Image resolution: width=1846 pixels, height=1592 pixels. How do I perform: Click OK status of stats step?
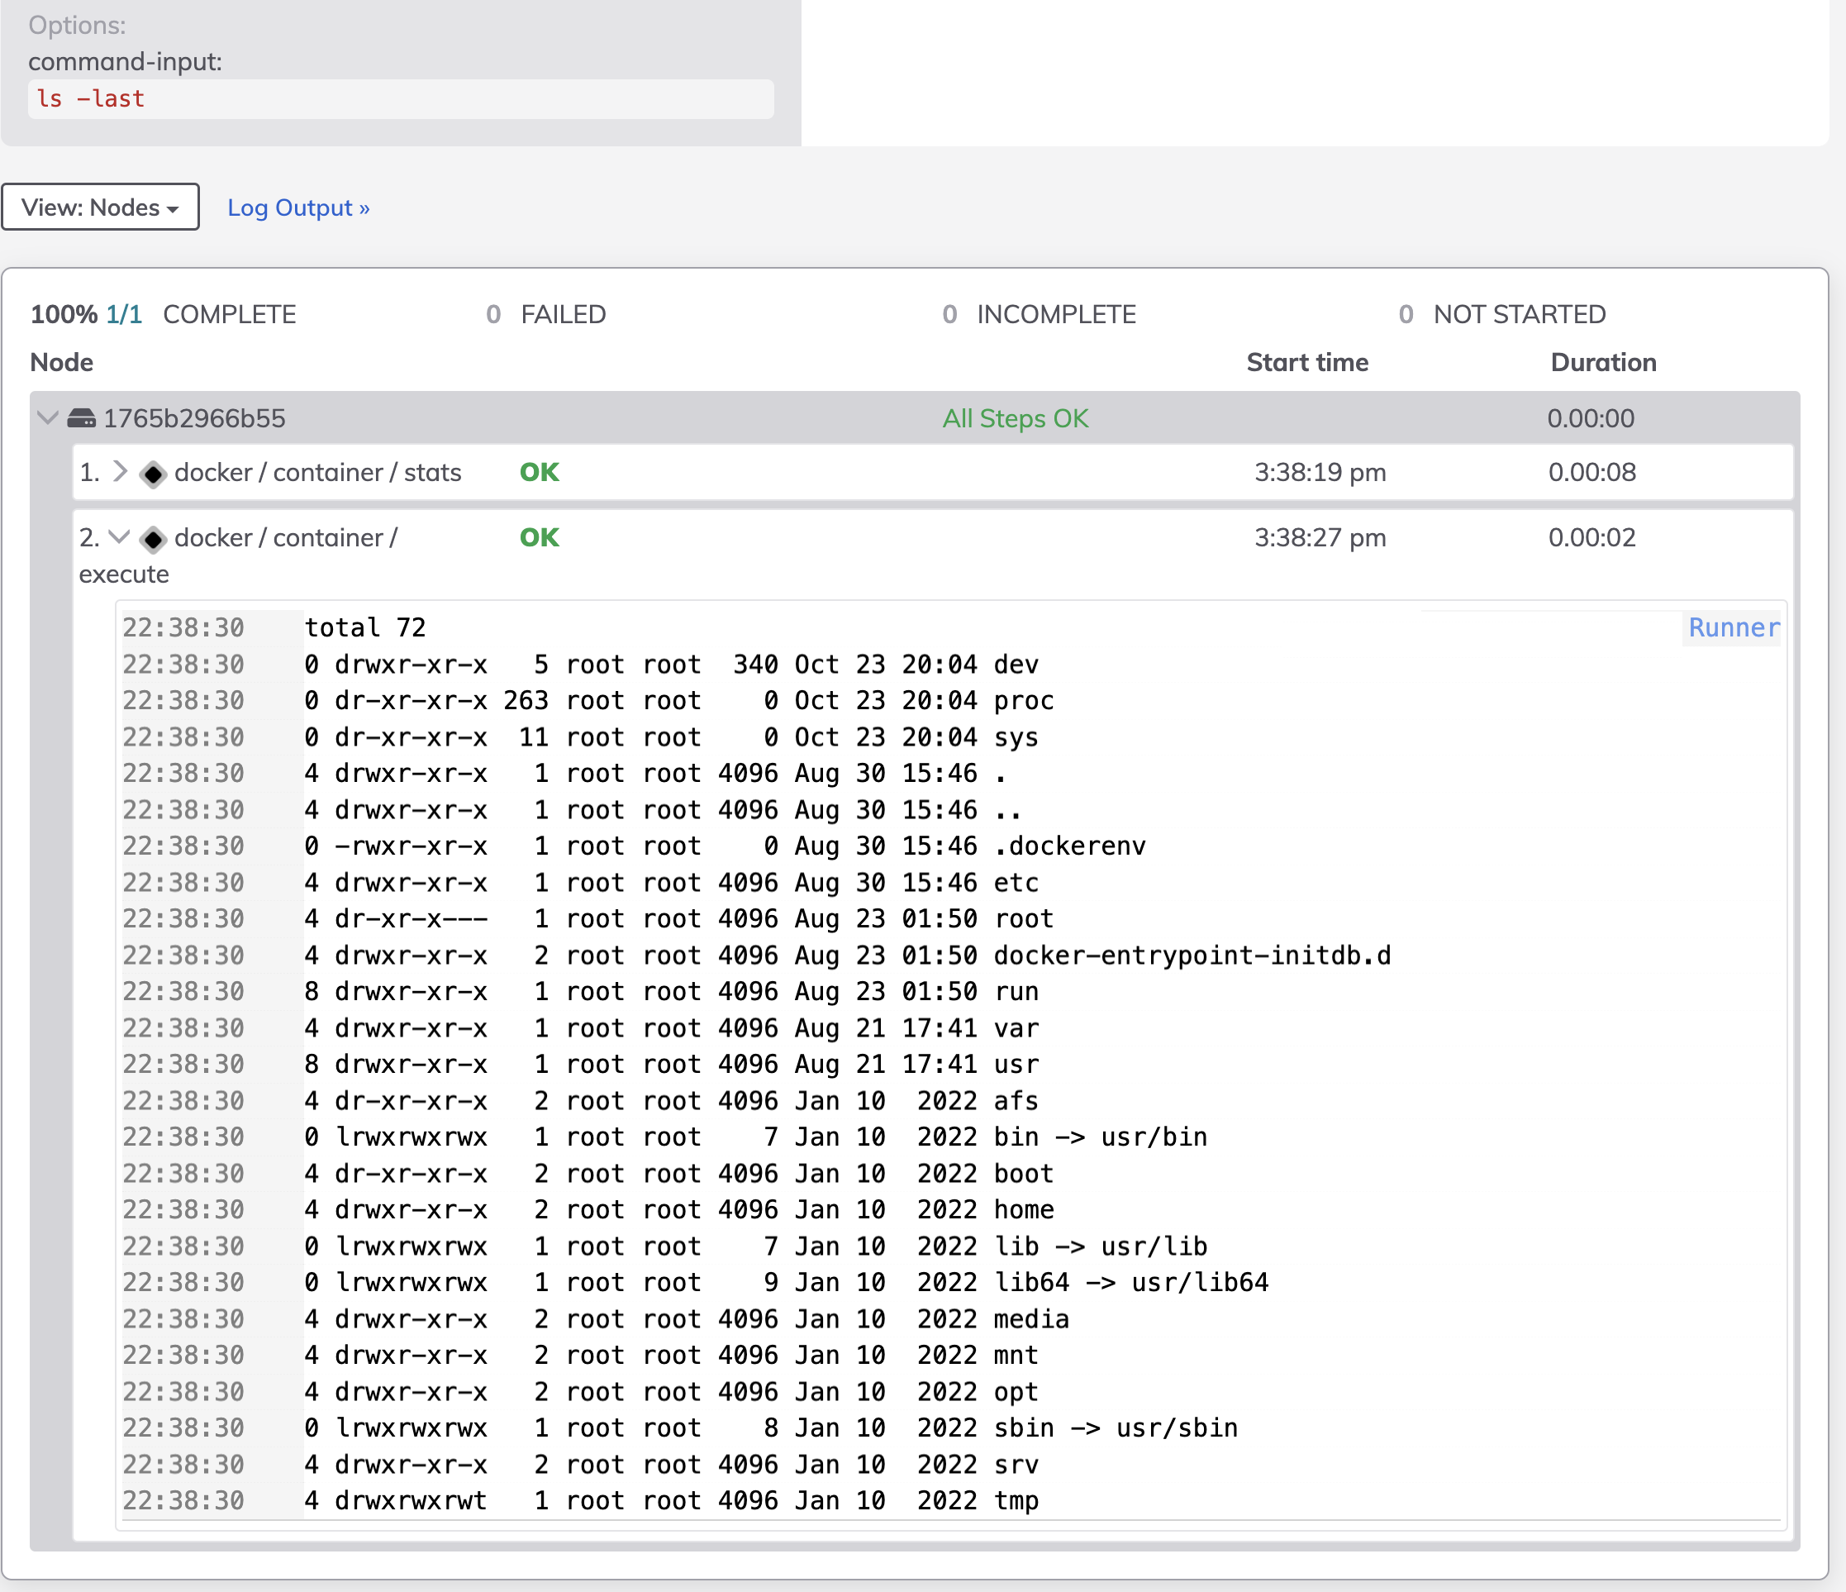pos(540,473)
